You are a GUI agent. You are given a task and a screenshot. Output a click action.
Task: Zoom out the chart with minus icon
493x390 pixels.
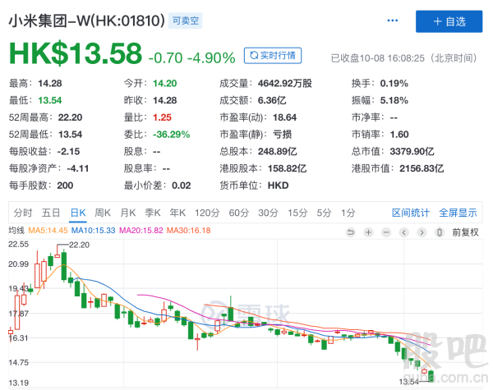[386, 232]
